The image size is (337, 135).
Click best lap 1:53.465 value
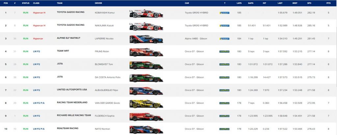point(297,129)
